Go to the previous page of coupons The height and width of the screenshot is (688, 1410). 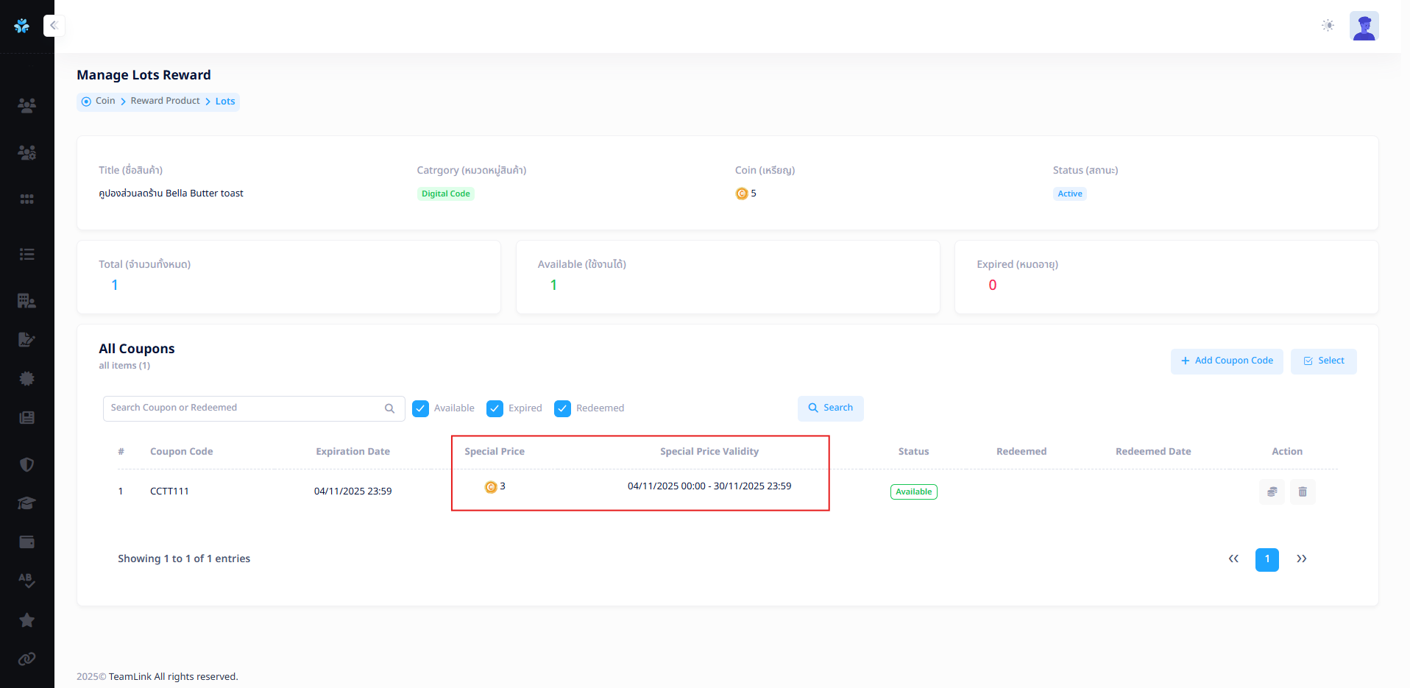(x=1233, y=559)
